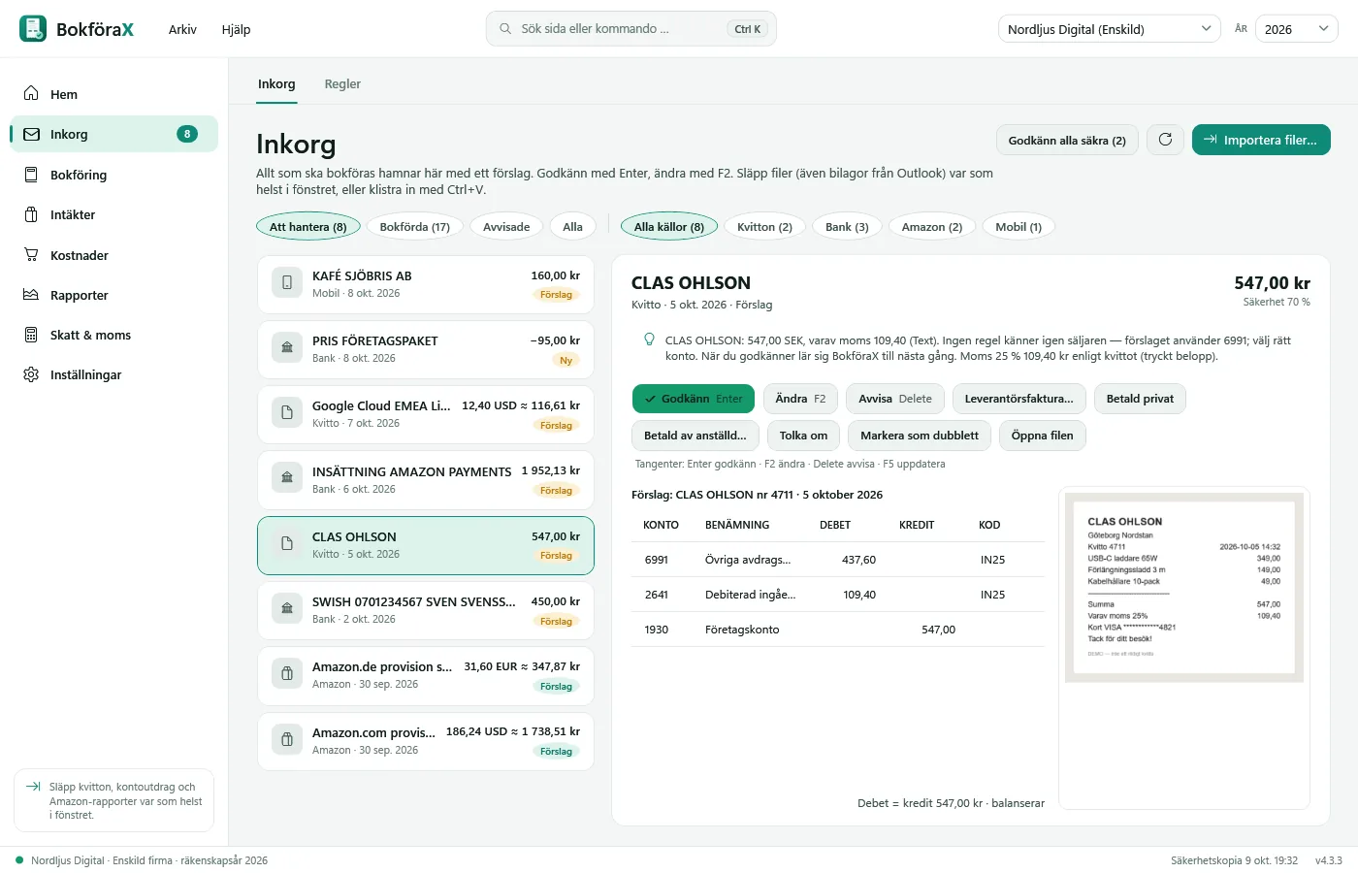Click Markera som dubblett
The height and width of the screenshot is (873, 1358).
point(920,436)
